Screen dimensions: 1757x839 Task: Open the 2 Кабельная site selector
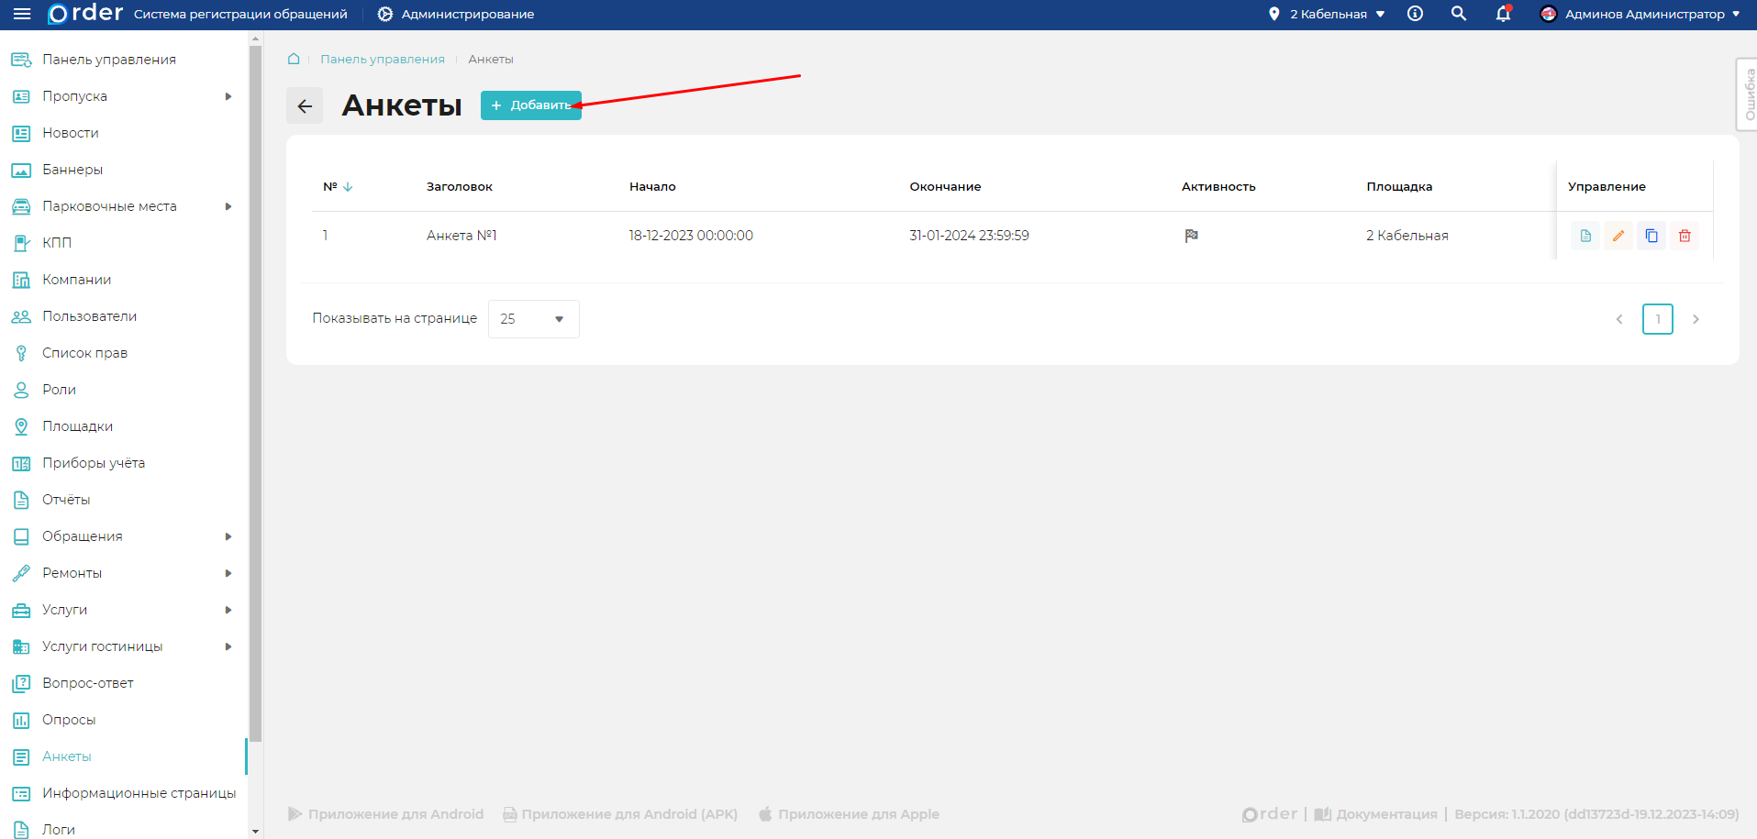pos(1327,14)
